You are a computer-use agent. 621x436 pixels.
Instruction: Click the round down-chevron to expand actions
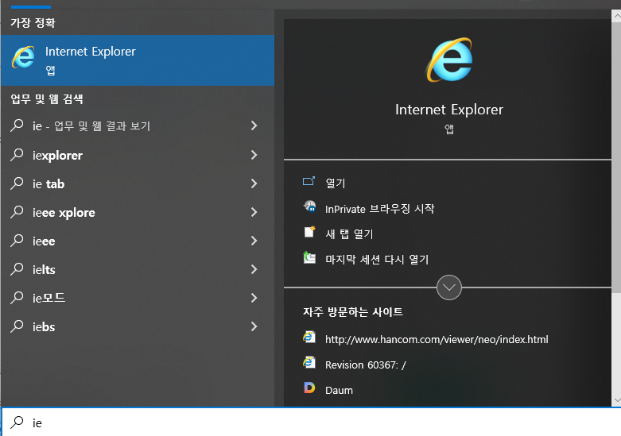(448, 287)
